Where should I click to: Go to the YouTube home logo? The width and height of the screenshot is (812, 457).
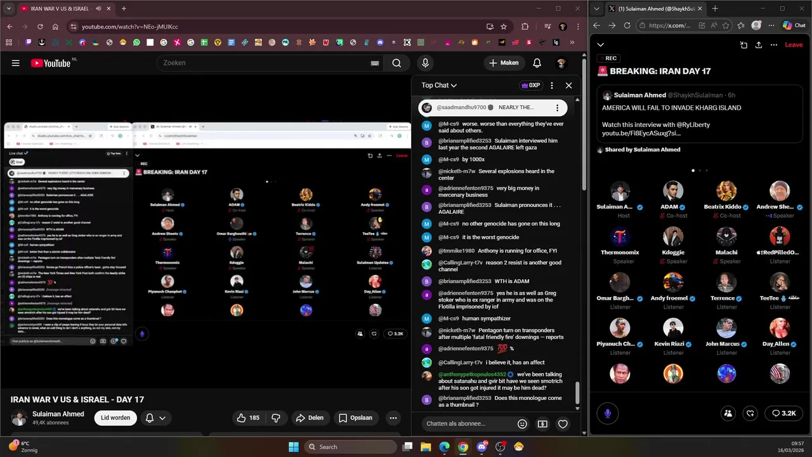51,63
